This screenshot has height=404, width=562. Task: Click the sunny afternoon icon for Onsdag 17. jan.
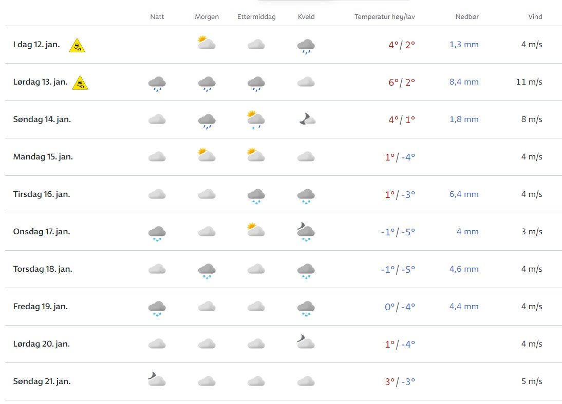click(255, 230)
